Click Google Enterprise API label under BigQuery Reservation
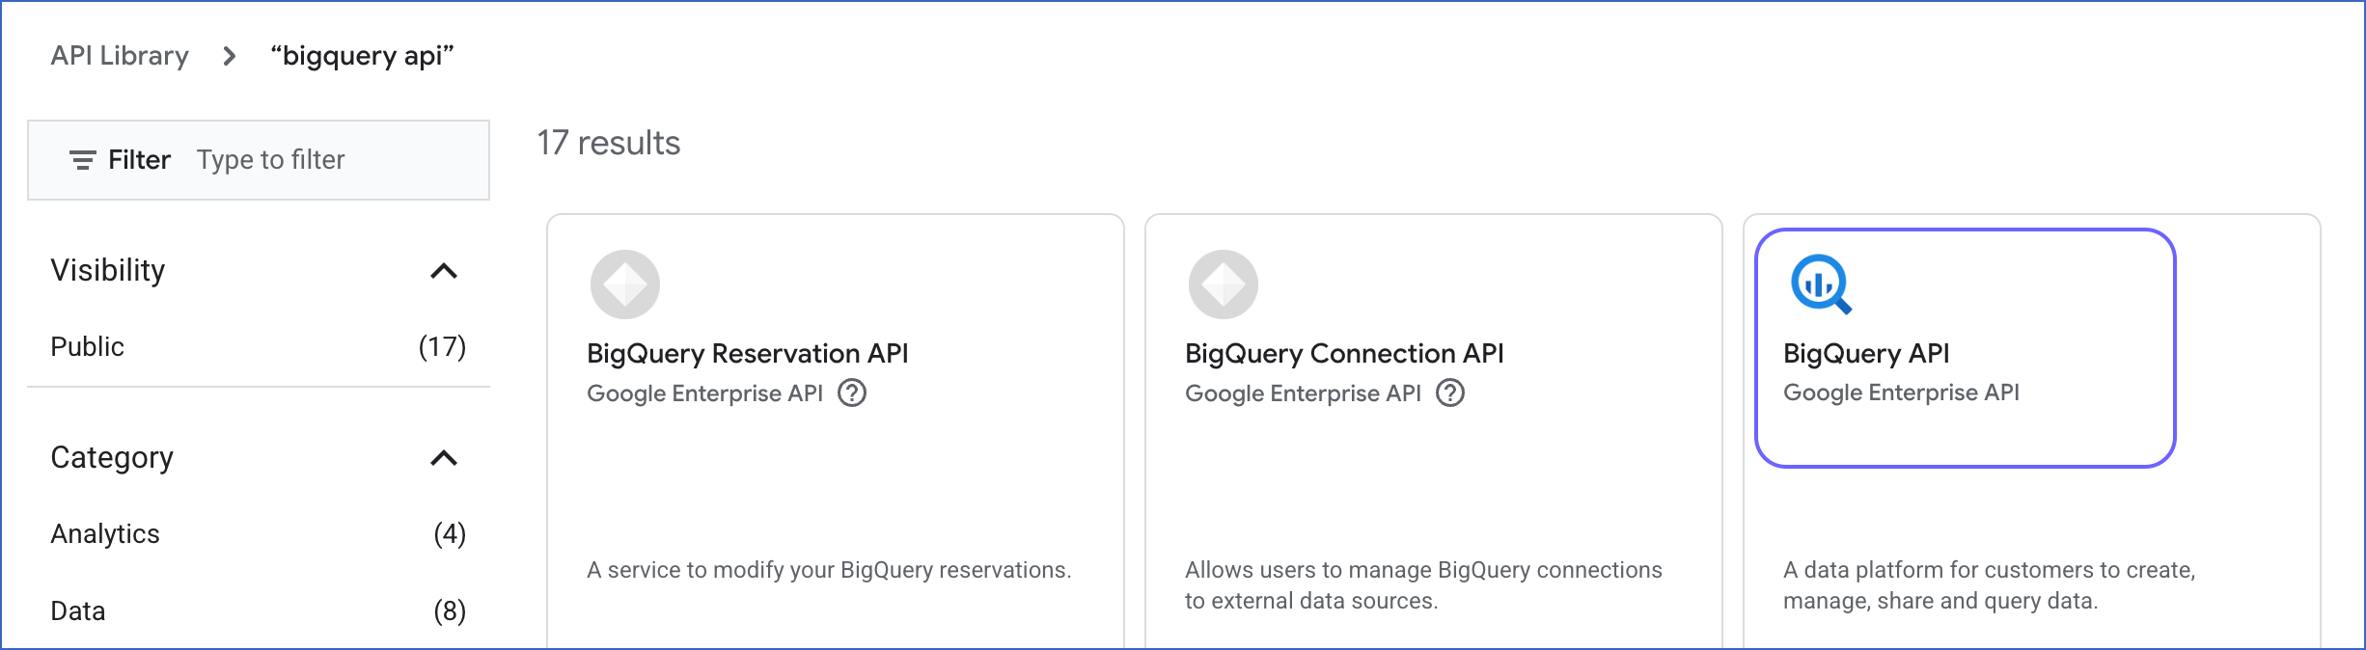Screen dimensions: 2366x650 tap(704, 393)
